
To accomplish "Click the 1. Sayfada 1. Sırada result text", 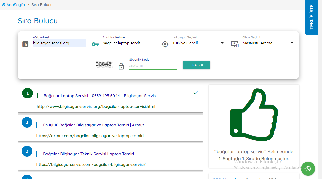I will (254, 159).
